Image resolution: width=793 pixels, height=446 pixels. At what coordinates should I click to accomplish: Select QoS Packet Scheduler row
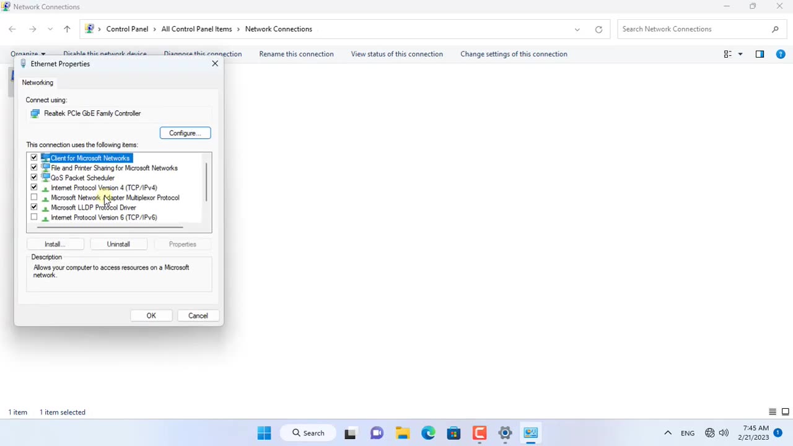(x=82, y=178)
